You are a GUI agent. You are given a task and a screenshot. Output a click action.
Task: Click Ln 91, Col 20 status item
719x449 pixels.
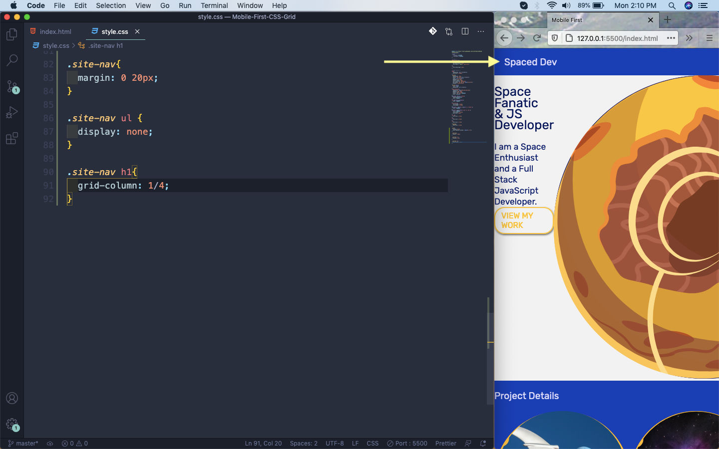coord(263,443)
